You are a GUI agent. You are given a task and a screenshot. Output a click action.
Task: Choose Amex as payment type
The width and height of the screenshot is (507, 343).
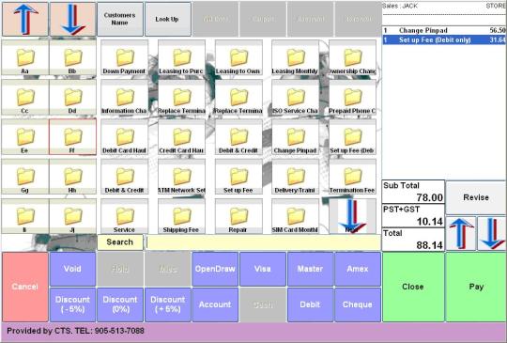358,269
